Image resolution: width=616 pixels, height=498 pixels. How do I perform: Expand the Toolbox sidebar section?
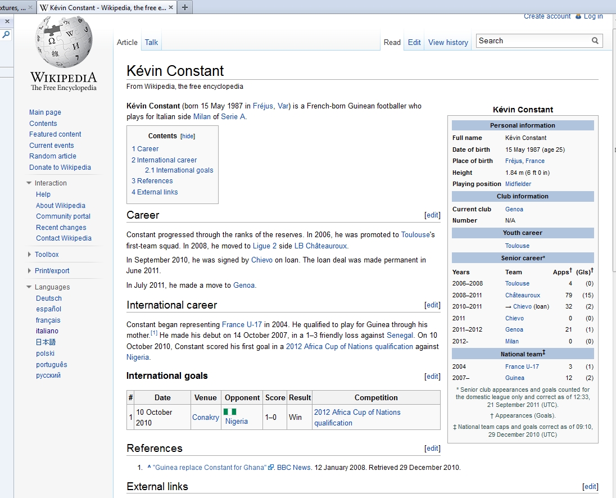click(29, 255)
